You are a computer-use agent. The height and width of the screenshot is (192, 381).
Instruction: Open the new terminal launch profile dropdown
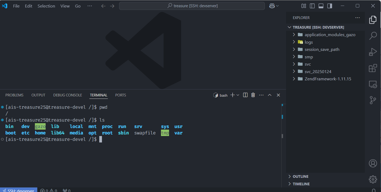click(238, 95)
